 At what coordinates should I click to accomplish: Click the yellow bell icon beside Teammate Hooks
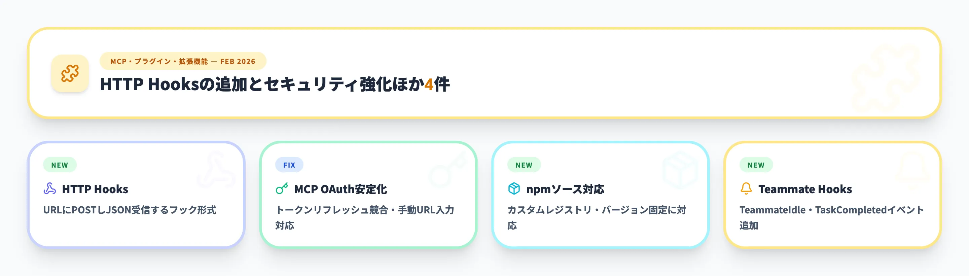747,189
